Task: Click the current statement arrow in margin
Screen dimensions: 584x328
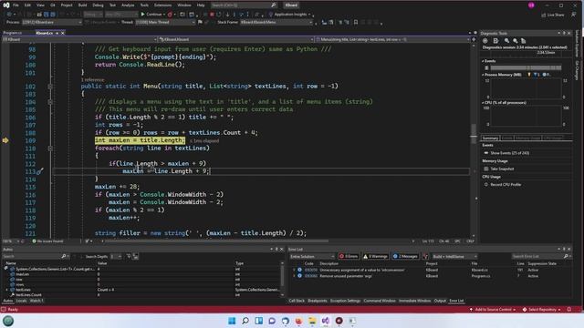Action: (x=5, y=140)
